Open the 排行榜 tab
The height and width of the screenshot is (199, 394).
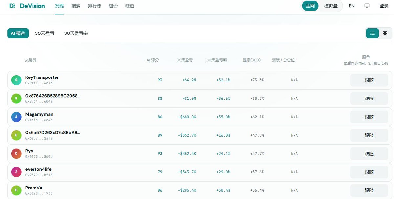[x=95, y=6]
